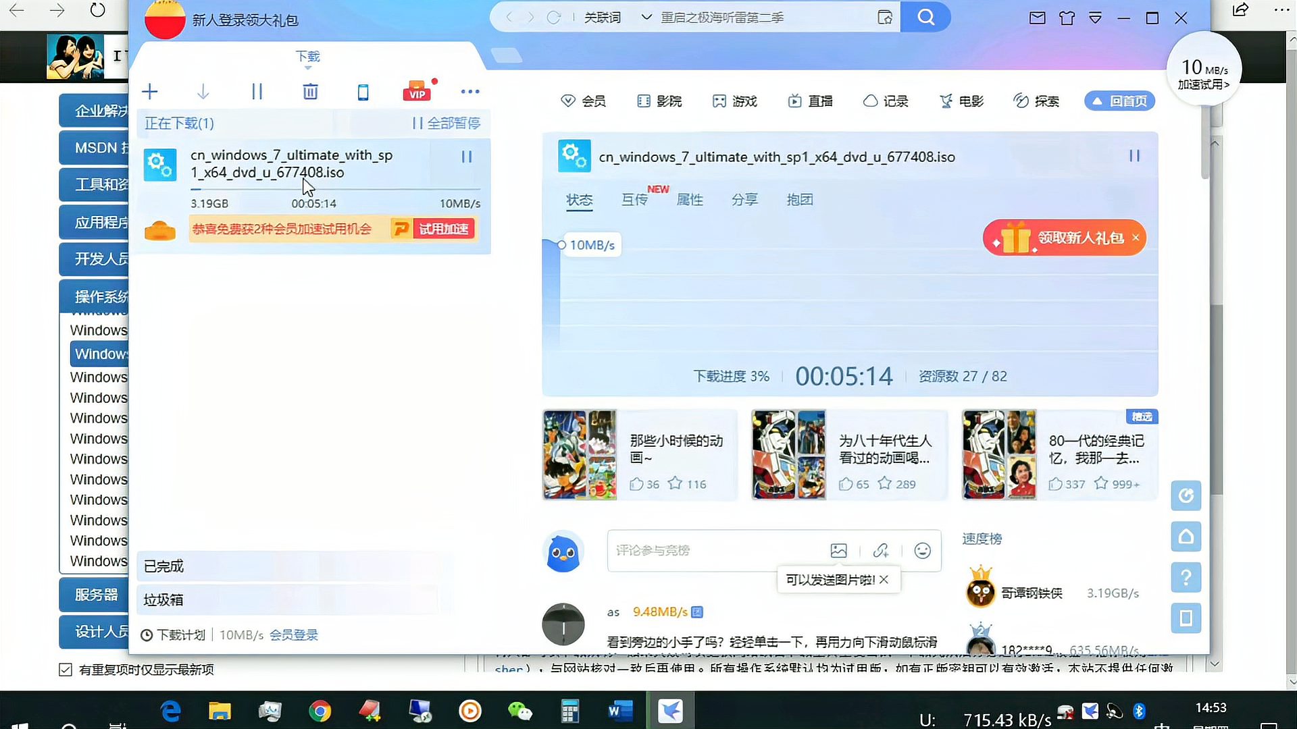The height and width of the screenshot is (729, 1297).
Task: Open the 会员 membership tab
Action: coord(584,101)
